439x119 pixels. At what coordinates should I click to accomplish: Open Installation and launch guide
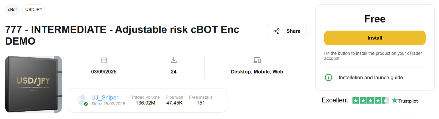coord(371,78)
